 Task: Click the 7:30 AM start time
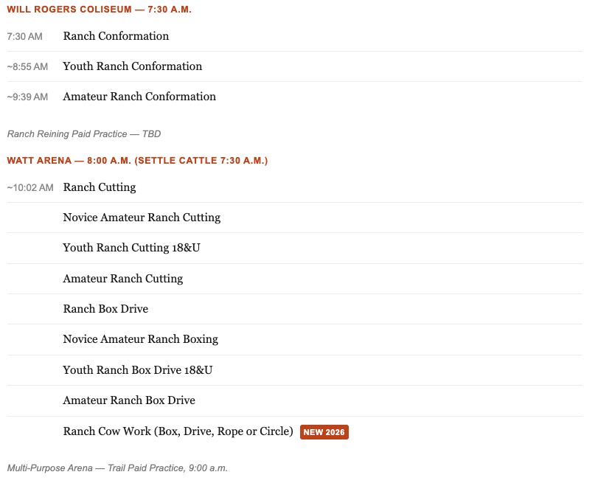(25, 37)
